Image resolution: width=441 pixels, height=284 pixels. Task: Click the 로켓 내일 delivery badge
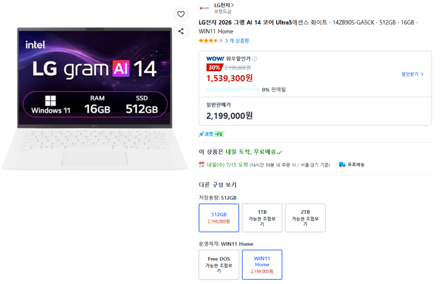pyautogui.click(x=211, y=134)
